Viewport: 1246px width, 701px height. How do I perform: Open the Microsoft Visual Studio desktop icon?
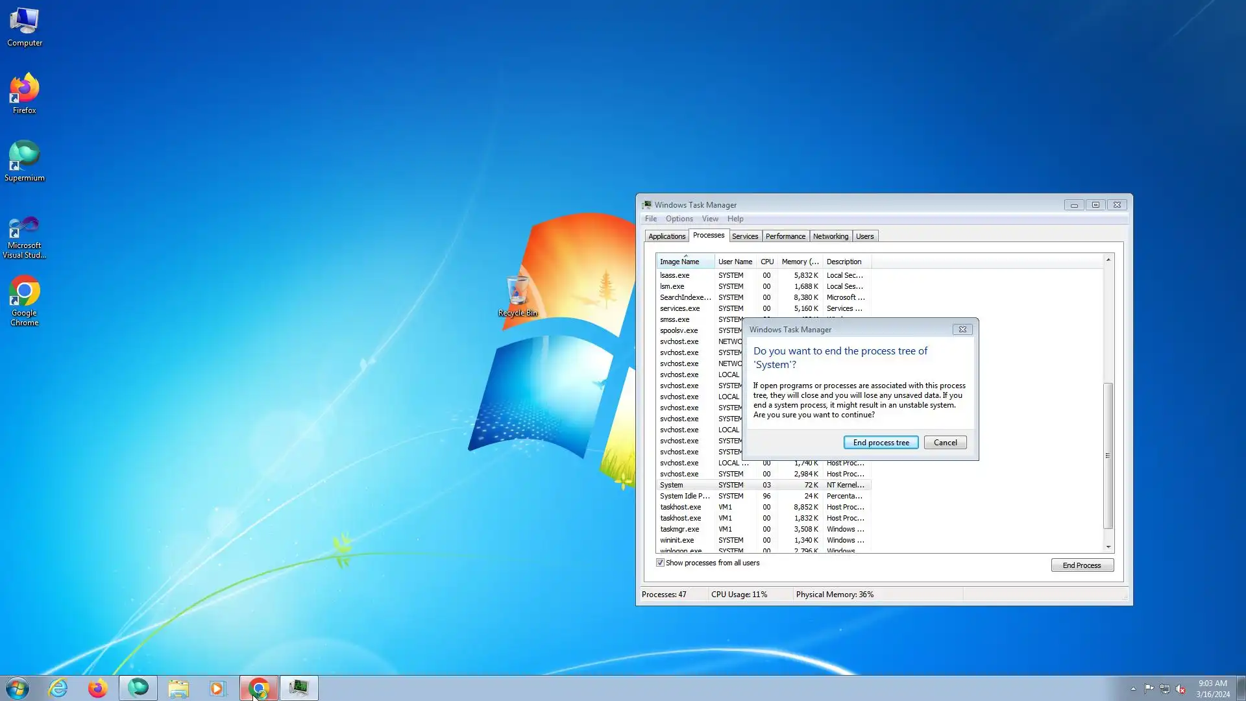24,235
